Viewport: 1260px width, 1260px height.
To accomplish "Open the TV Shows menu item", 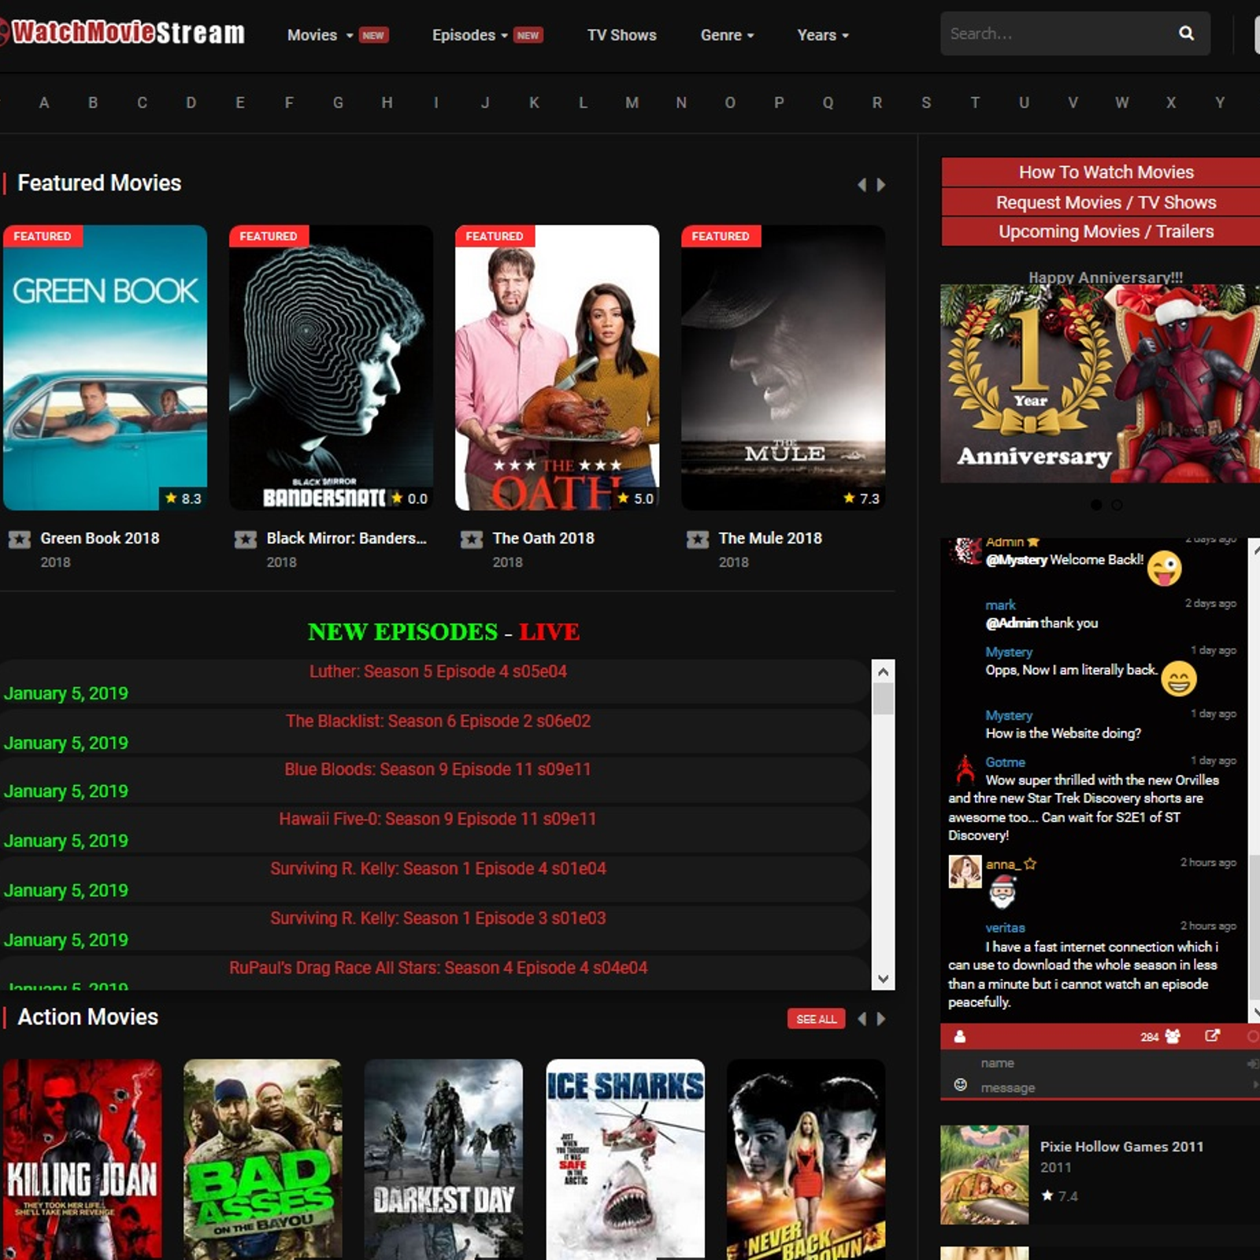I will pyautogui.click(x=621, y=35).
